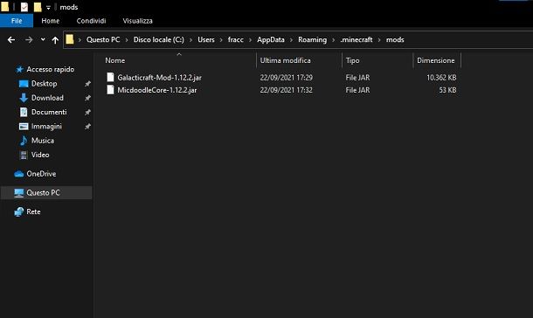
Task: Click the Documenti page icon in sidebar
Action: click(24, 112)
